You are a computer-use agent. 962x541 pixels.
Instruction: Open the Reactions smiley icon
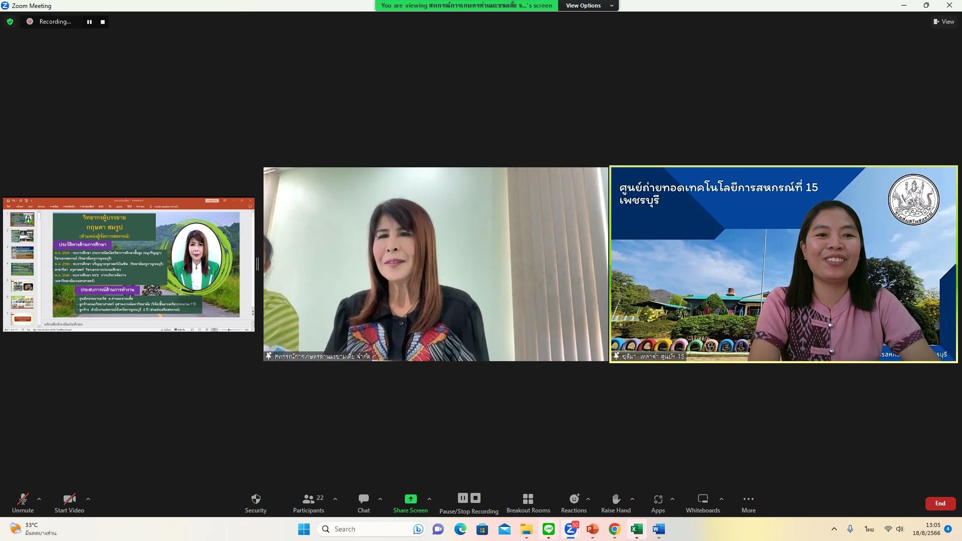574,499
